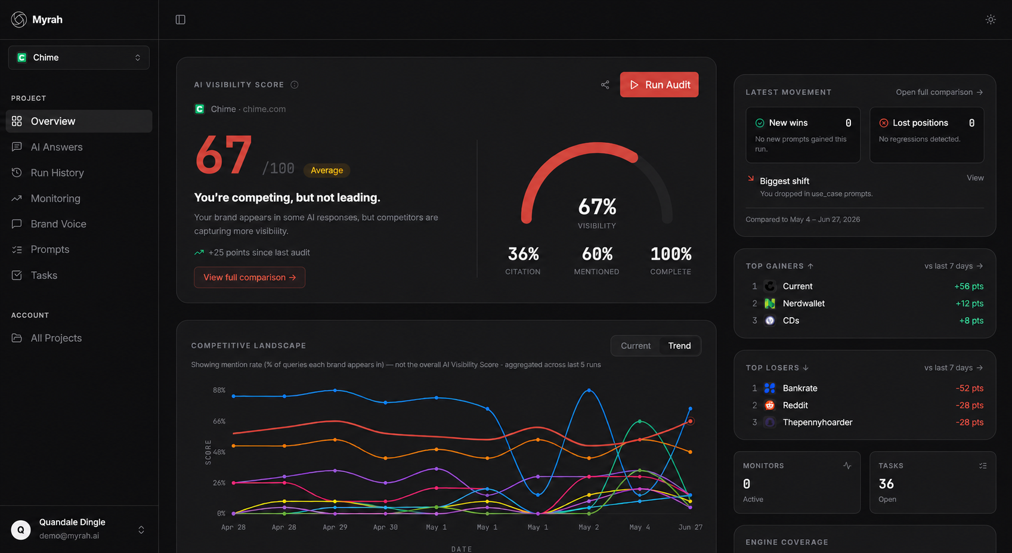This screenshot has width=1012, height=553.
Task: Toggle the sidebar collapse icon
Action: point(181,20)
